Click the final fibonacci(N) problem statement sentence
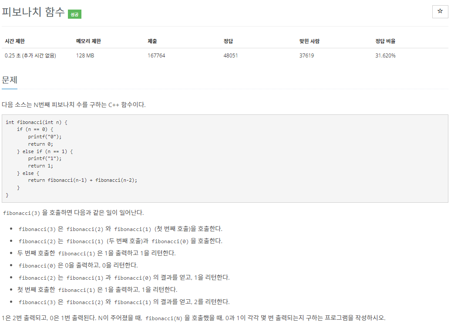The height and width of the screenshot is (328, 451). point(194,318)
